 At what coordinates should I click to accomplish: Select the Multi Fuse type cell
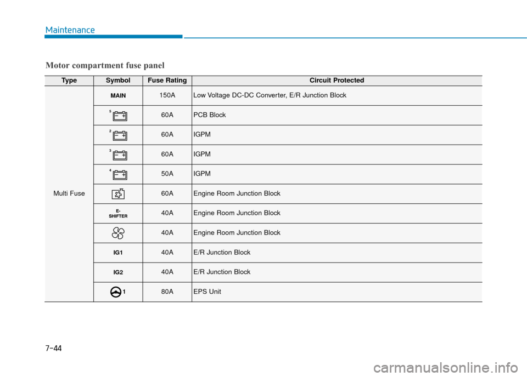pos(69,194)
